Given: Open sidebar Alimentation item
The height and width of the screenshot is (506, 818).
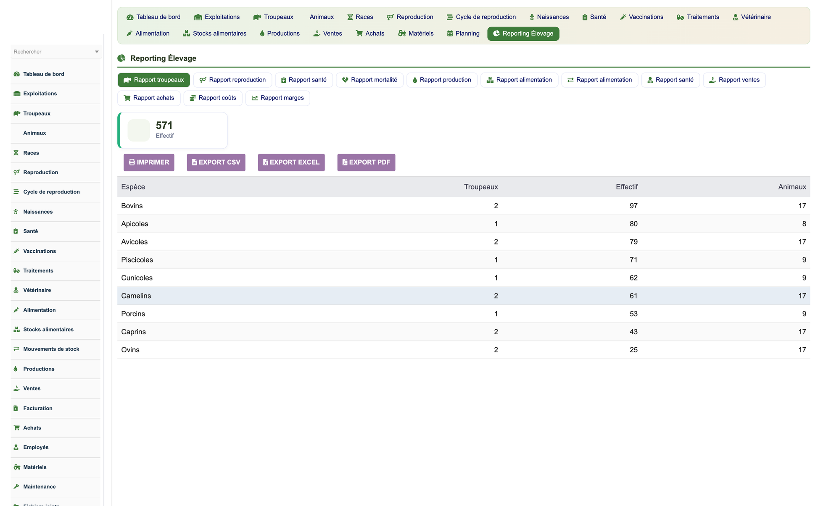Looking at the screenshot, I should [x=55, y=310].
